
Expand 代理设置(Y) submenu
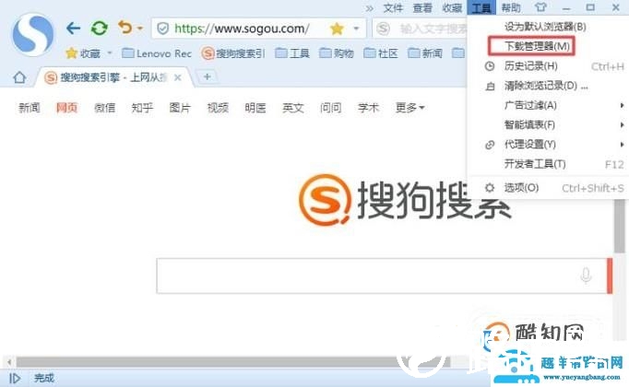tap(548, 145)
